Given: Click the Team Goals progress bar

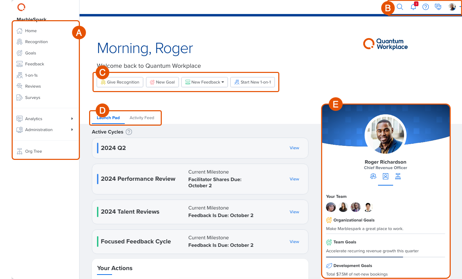Looking at the screenshot, I should 386,256.
